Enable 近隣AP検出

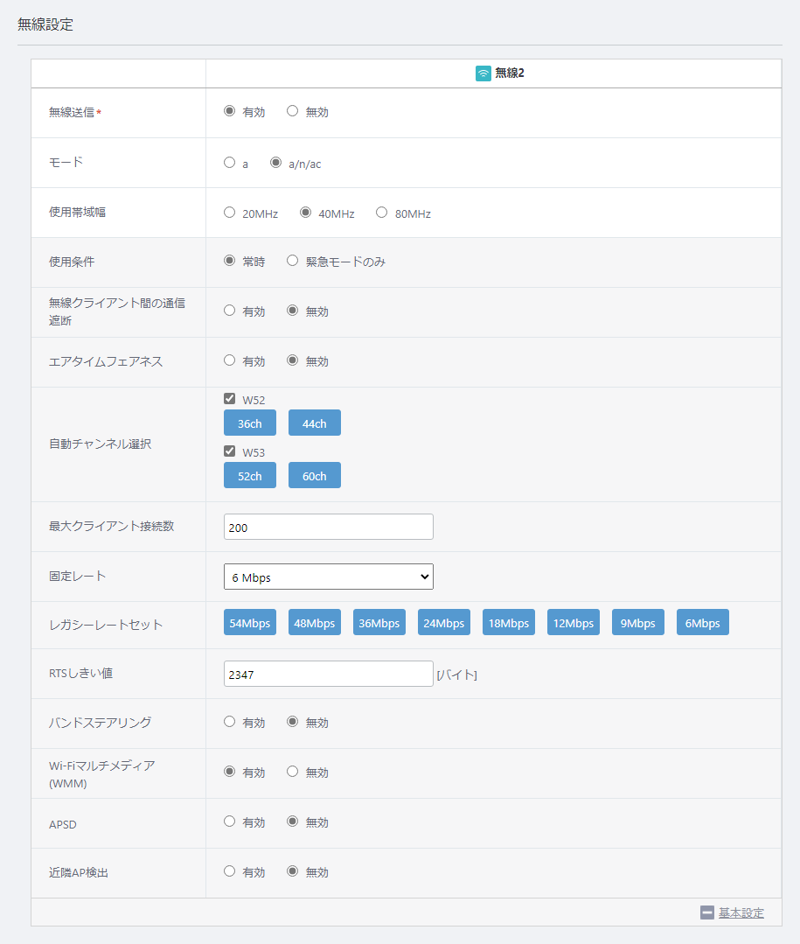[x=229, y=871]
